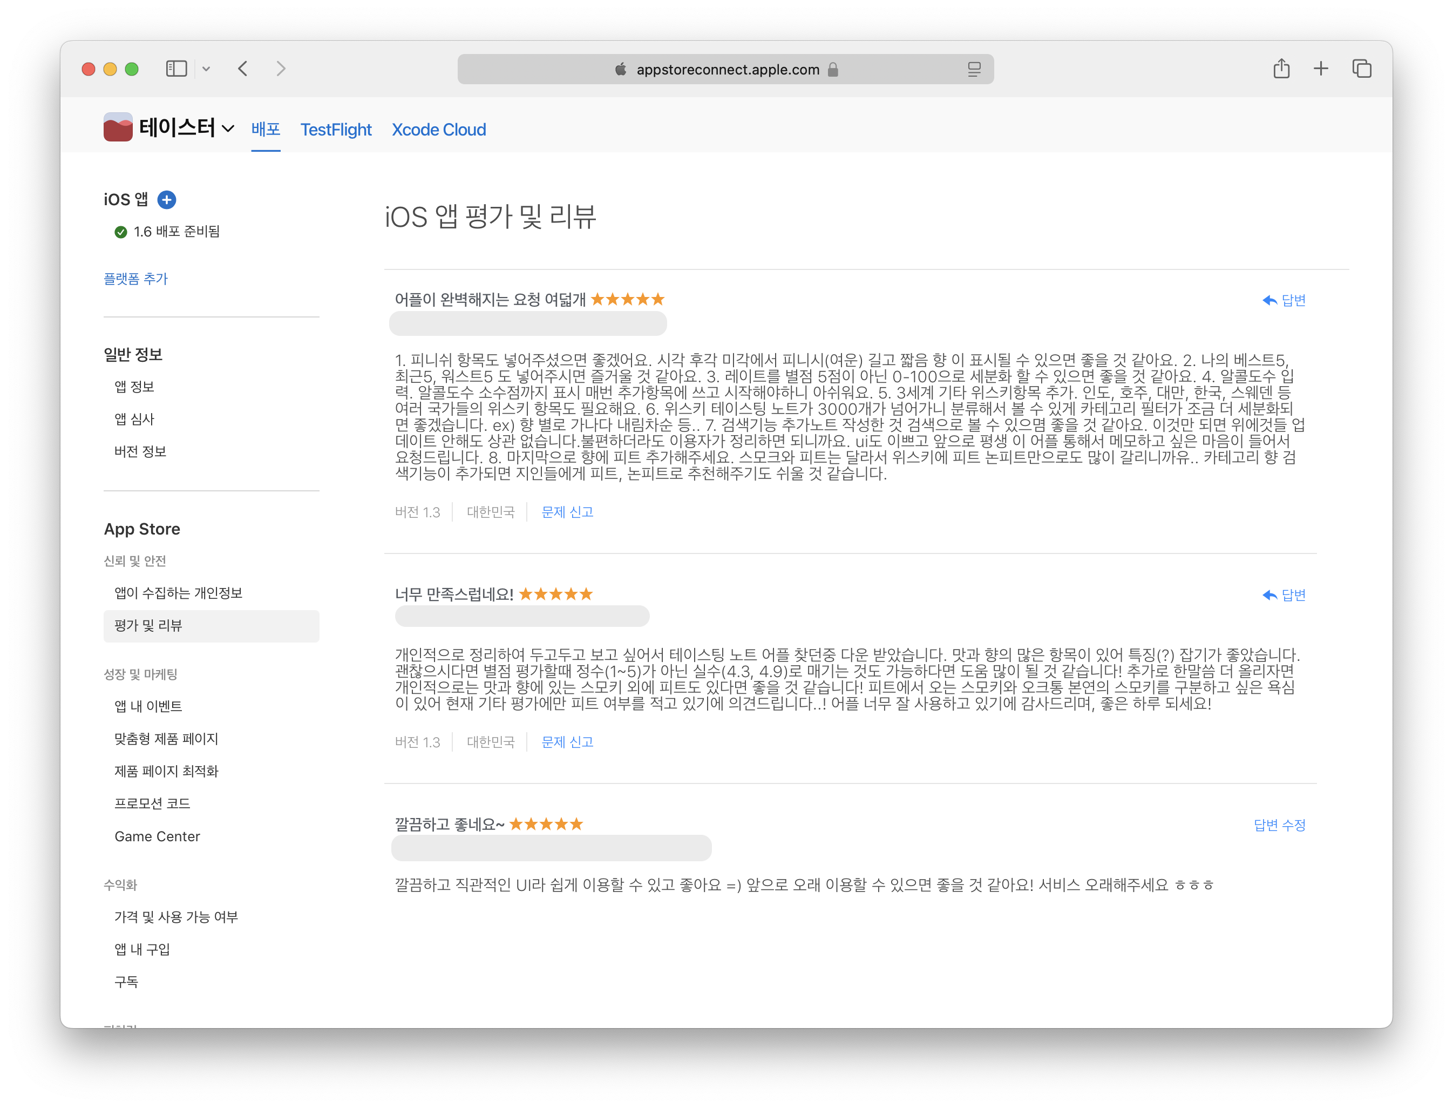Viewport: 1453px width, 1108px height.
Task: Open 구독 in the sidebar
Action: 127,982
